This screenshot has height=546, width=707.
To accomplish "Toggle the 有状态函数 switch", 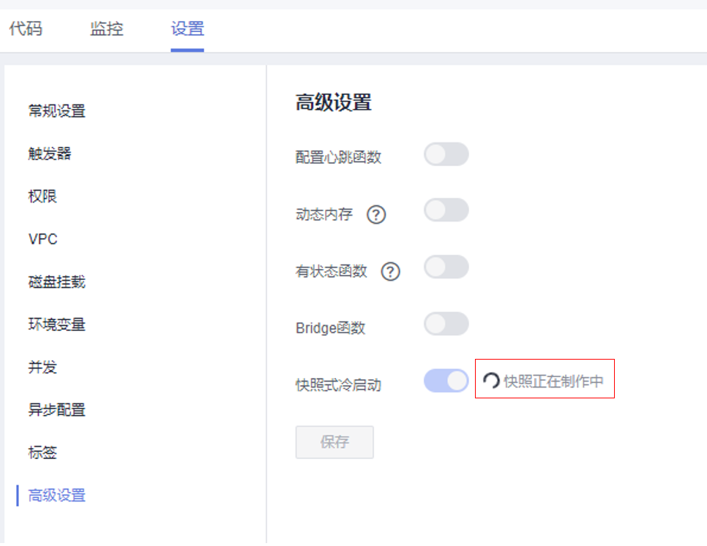I will (x=446, y=267).
